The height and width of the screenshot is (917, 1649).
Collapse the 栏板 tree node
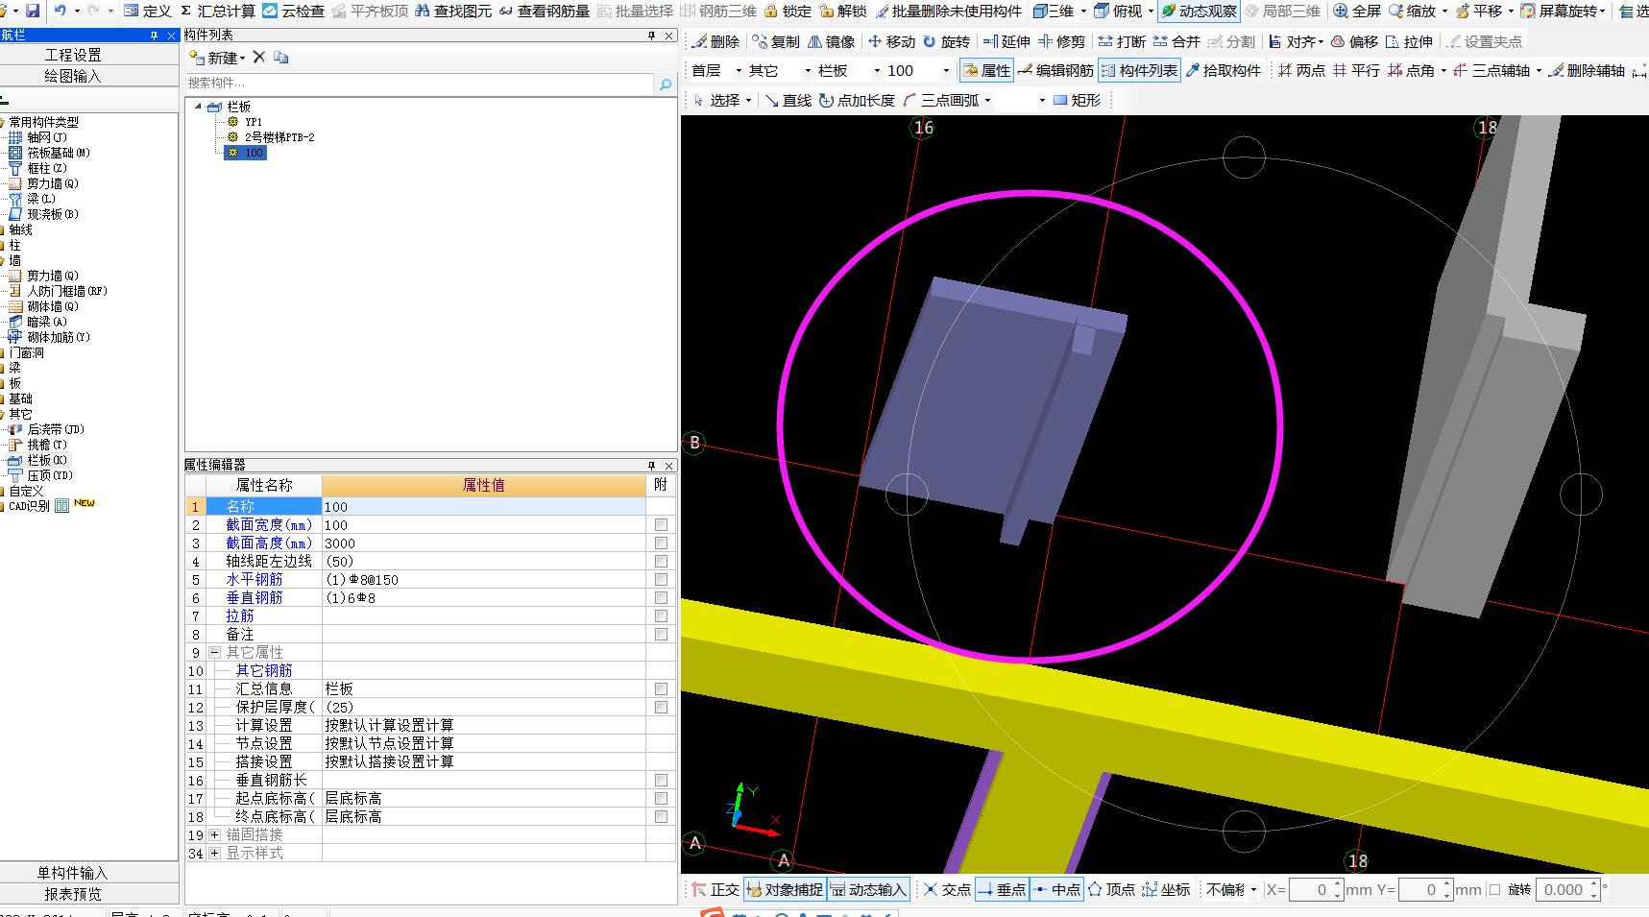[x=199, y=107]
